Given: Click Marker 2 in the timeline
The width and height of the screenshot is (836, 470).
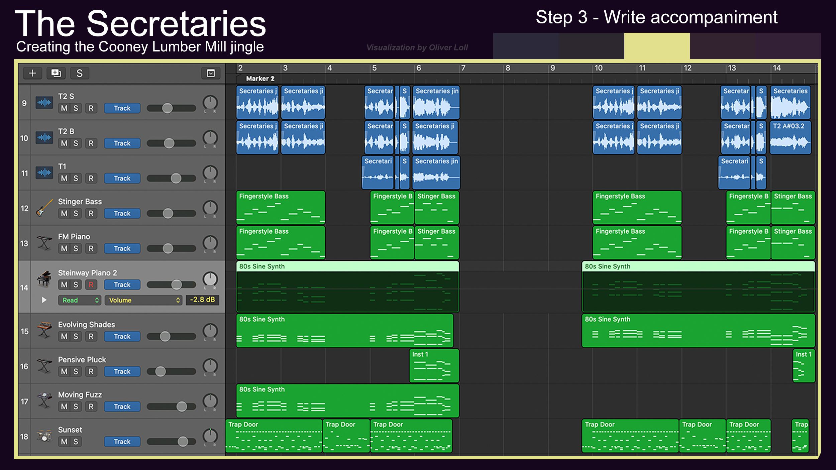Looking at the screenshot, I should coord(260,79).
